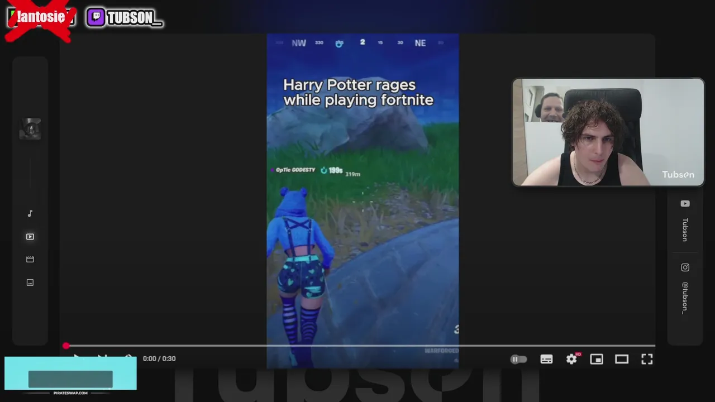Viewport: 715px width, 402px height.
Task: Click the PIRATESWAP.COM sponsor text
Action: pos(70,393)
